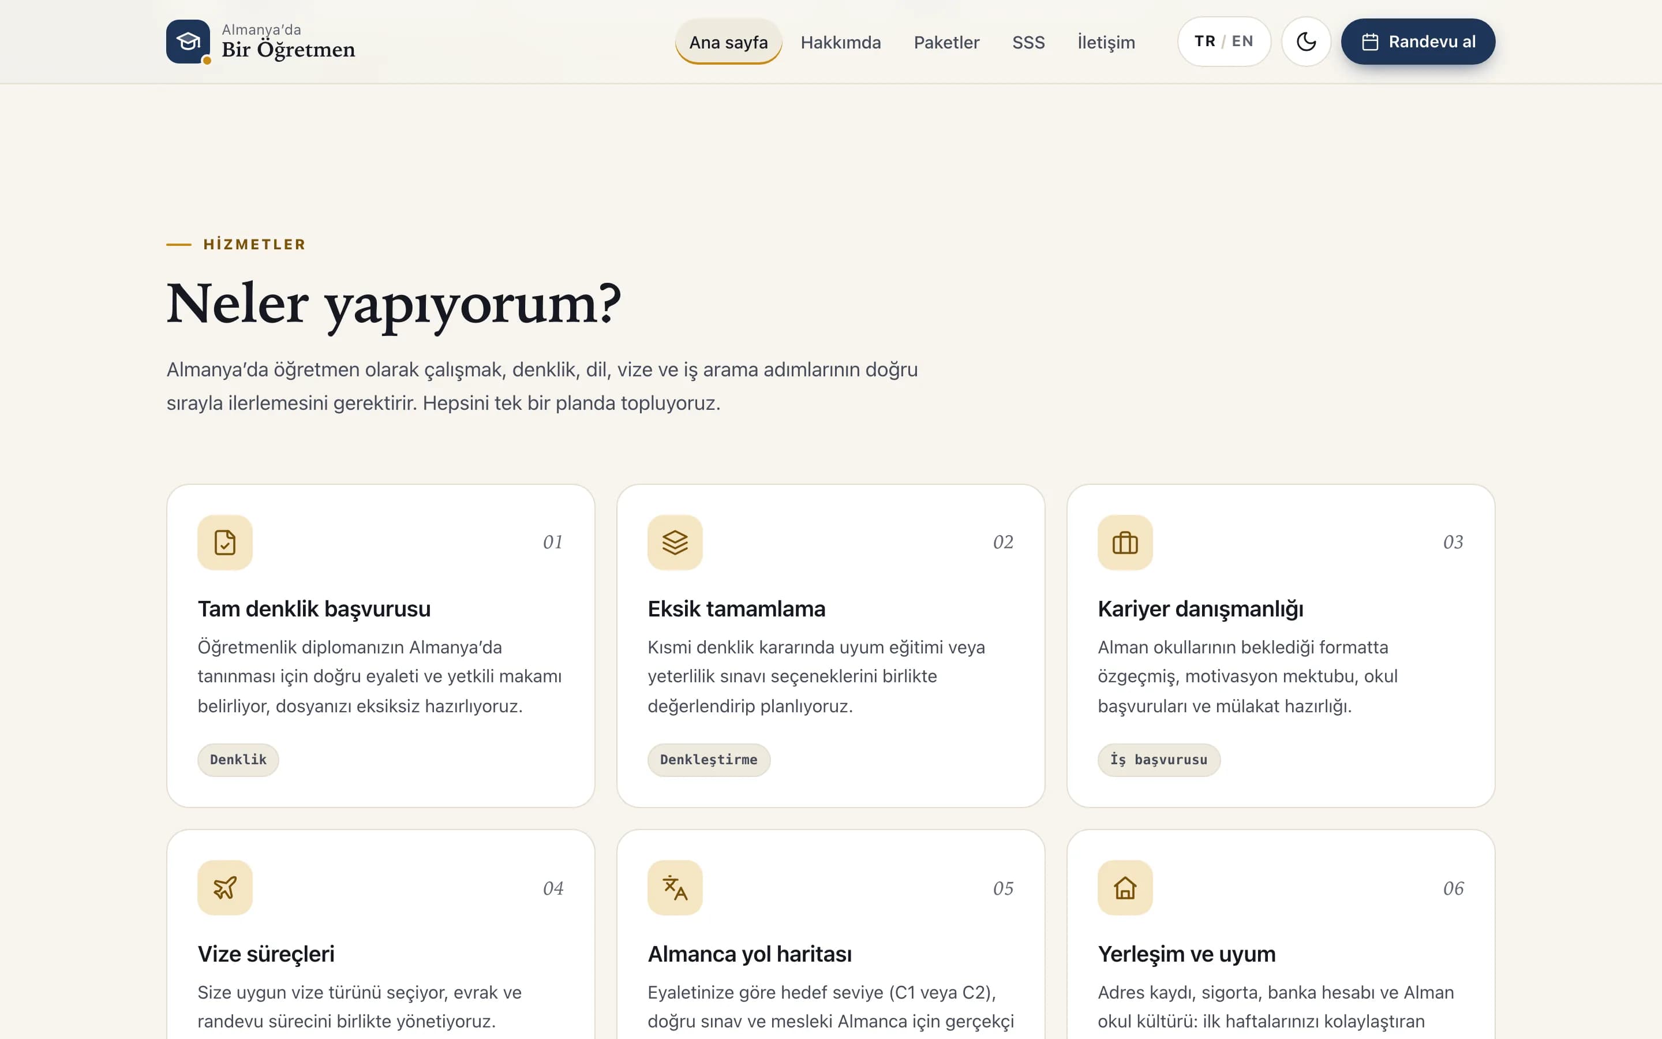Viewport: 1662px width, 1039px height.
Task: Click the Eksik tamamlama heading
Action: 736,609
